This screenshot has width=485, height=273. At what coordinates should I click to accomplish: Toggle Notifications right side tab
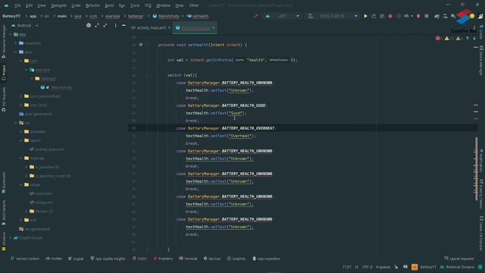(x=481, y=161)
